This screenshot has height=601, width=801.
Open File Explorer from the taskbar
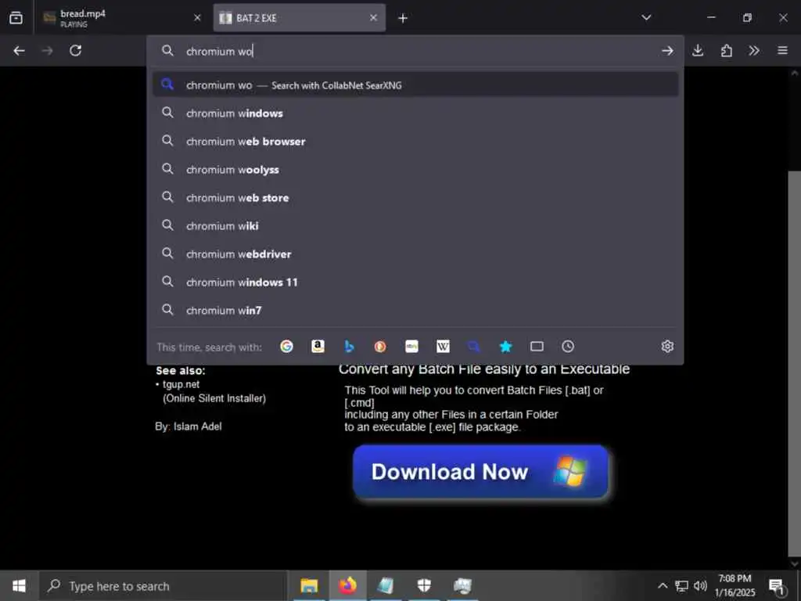(x=309, y=585)
